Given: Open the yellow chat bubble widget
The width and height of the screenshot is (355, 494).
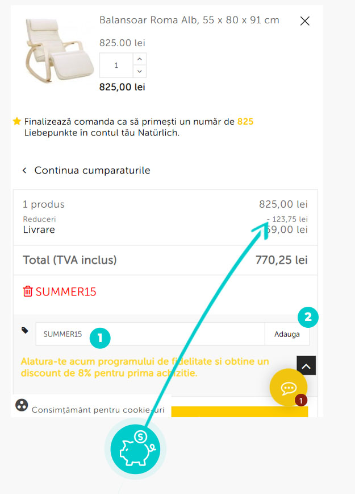Looking at the screenshot, I should (288, 388).
